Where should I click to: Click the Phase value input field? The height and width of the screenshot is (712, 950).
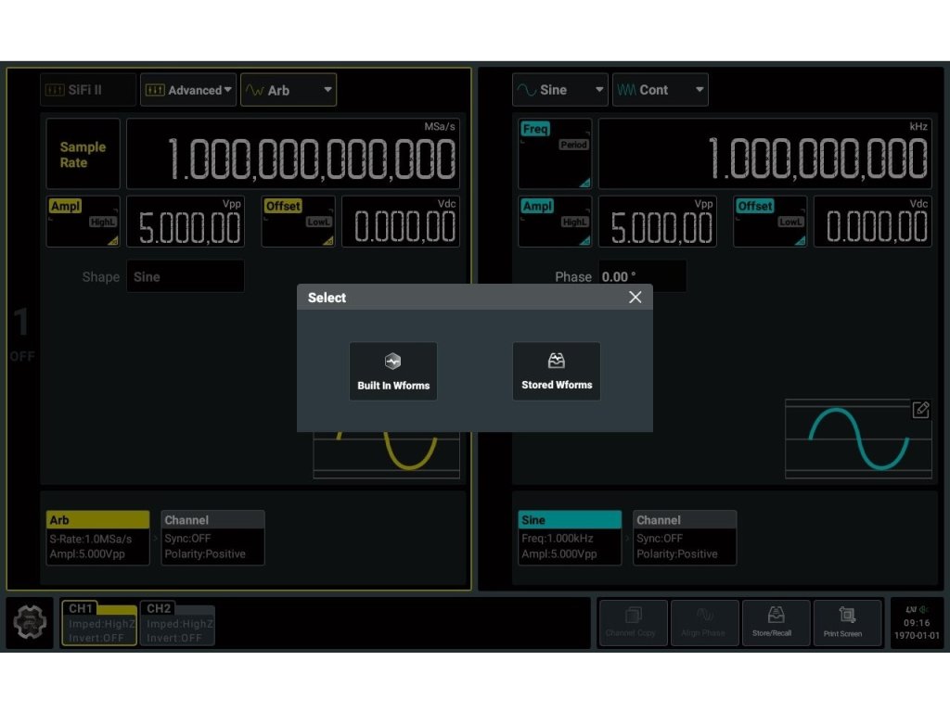point(642,277)
